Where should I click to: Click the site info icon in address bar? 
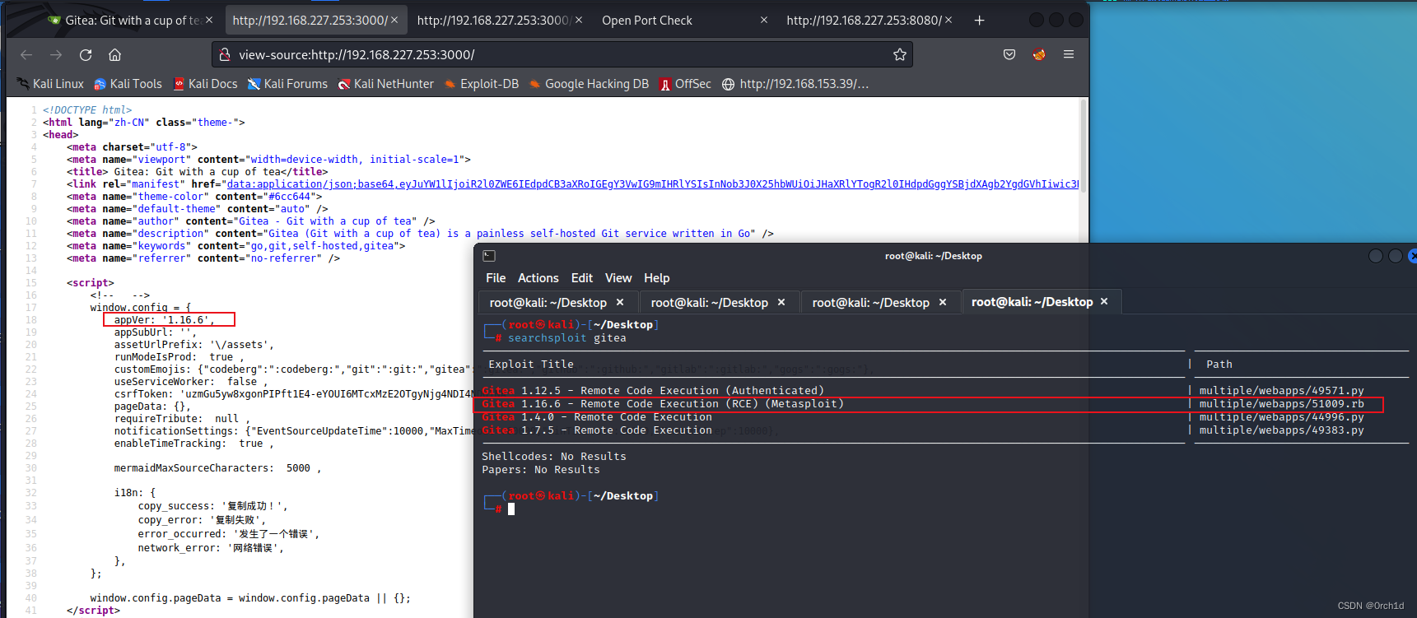224,54
